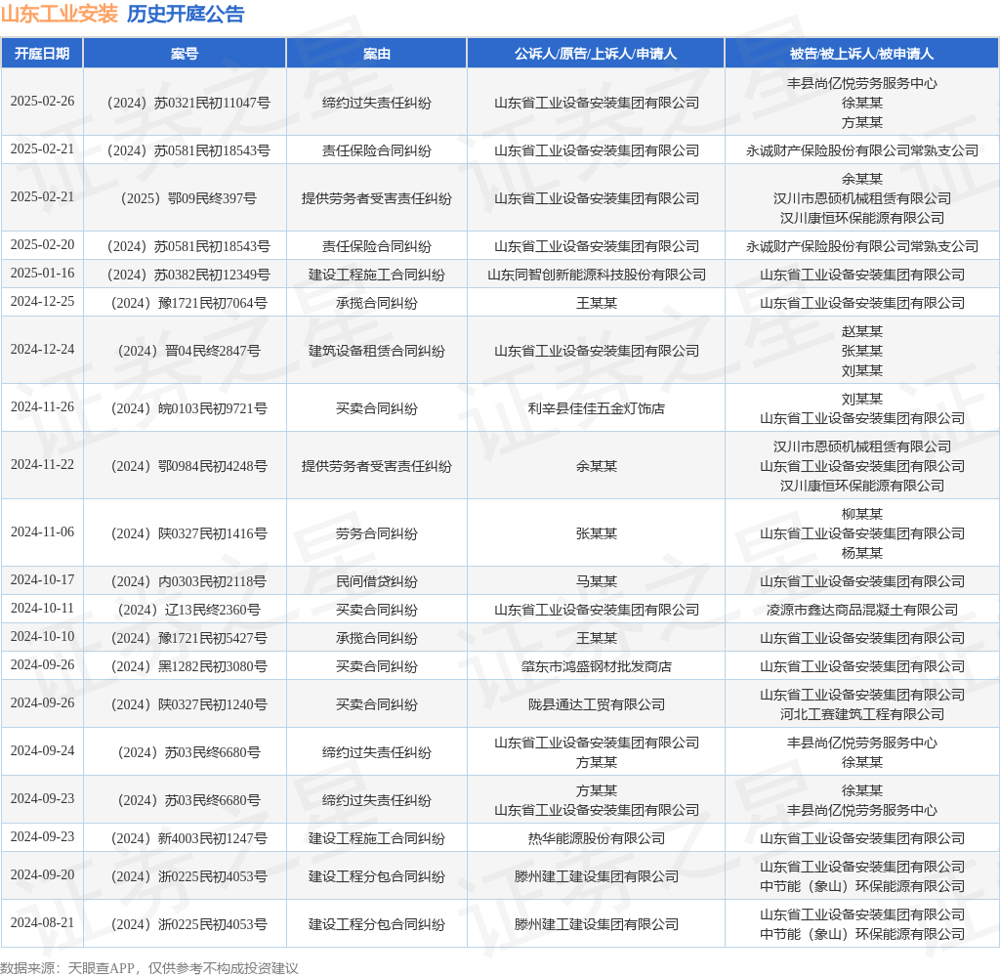Viewport: 1000px width, 977px height.
Task: Click defendant 凌源市鑫达商品混凝土有限公司
Action: 861,610
